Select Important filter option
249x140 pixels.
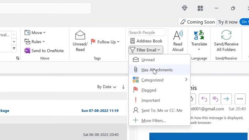pyautogui.click(x=160, y=100)
